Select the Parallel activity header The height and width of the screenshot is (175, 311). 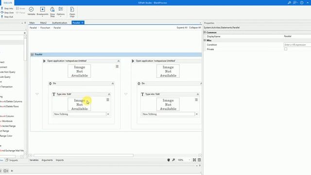[x=116, y=54]
